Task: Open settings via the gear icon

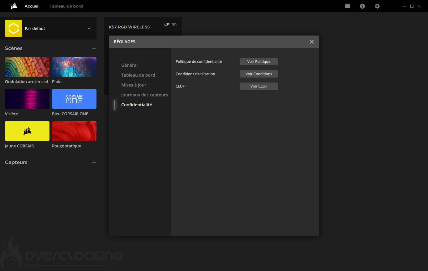Action: (x=377, y=6)
